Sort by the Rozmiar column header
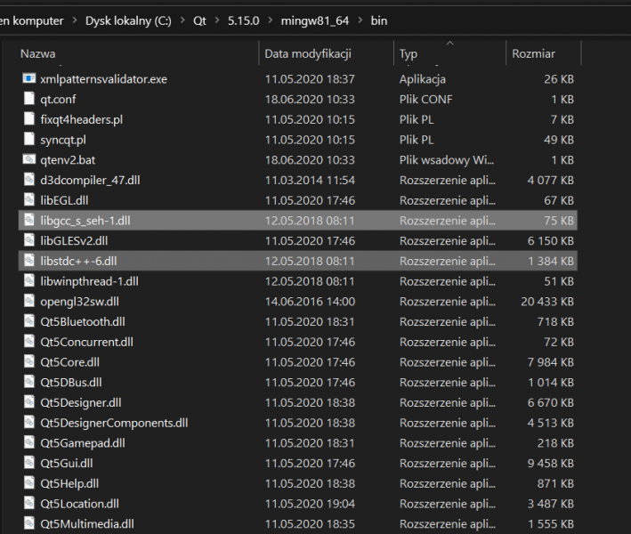The image size is (631, 534). (x=533, y=54)
